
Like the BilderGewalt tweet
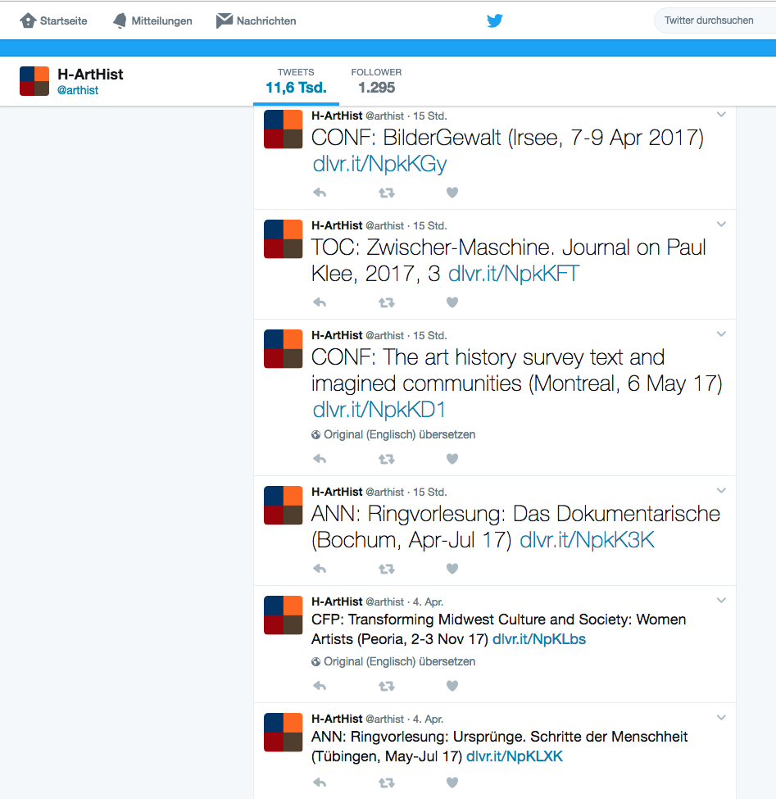tap(452, 193)
